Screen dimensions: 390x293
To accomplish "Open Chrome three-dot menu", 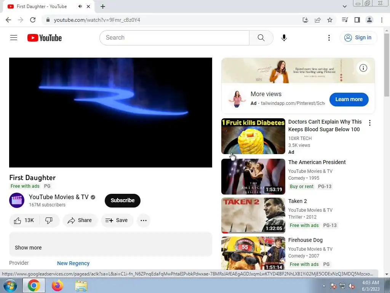I will (x=382, y=20).
